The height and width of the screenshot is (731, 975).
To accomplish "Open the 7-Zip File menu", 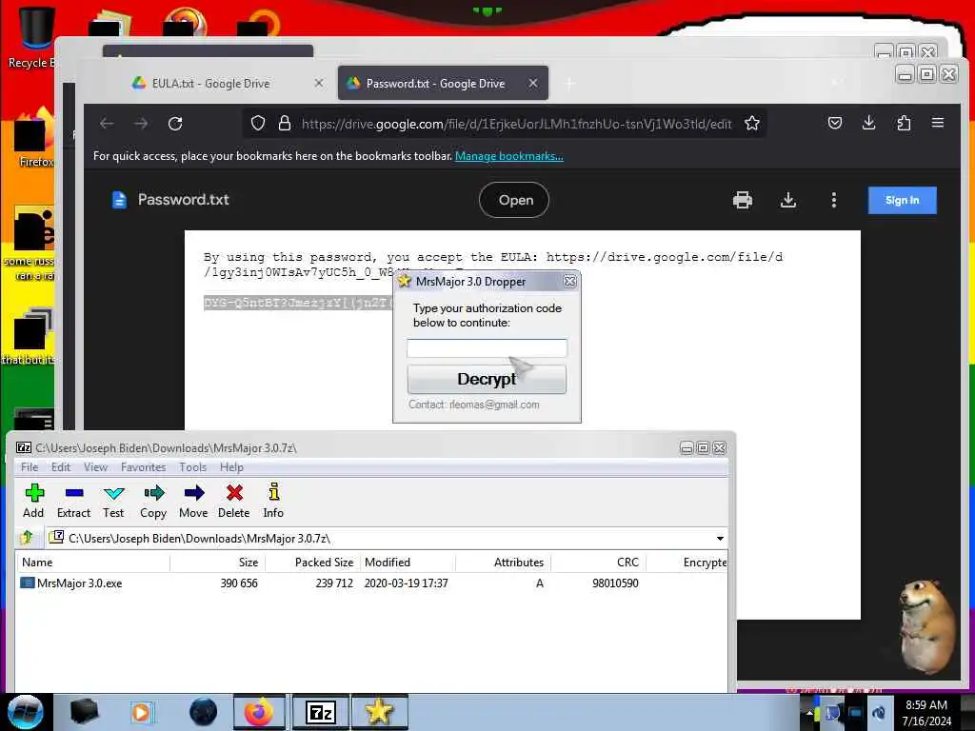I will (30, 466).
